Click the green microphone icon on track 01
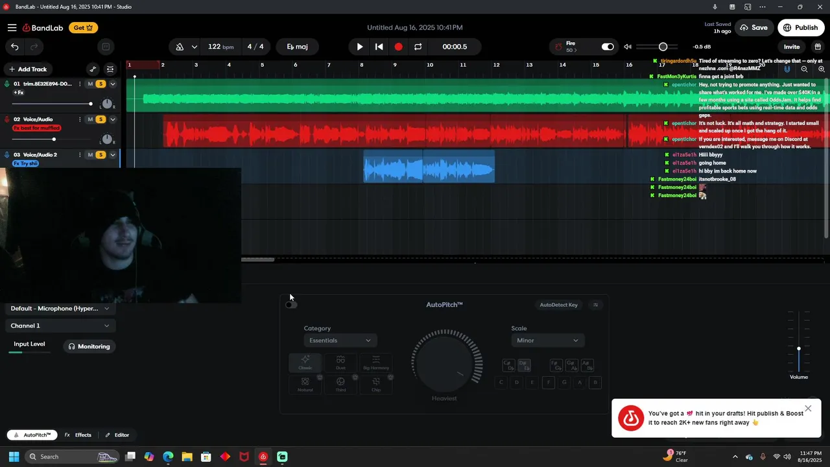Viewport: 830px width, 467px height. point(7,84)
